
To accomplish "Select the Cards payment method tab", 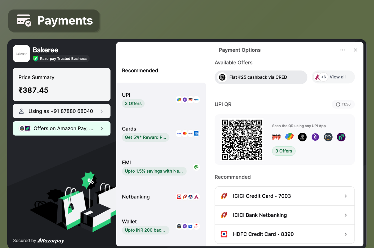I will 161,133.
